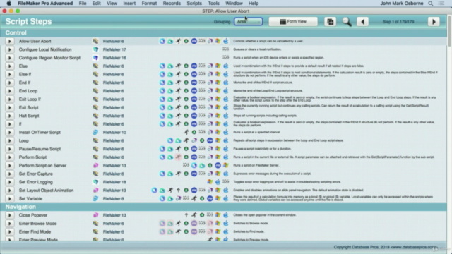Go to next step with right arrow

pyautogui.click(x=434, y=22)
